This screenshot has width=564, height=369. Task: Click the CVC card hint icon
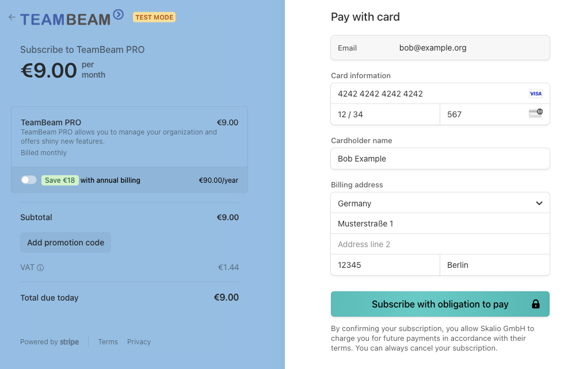[x=536, y=113]
